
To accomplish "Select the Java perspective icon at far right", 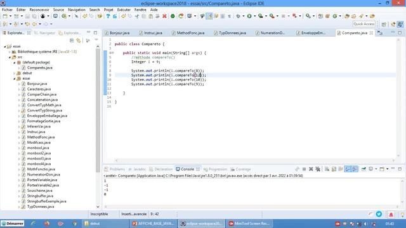I will tap(400, 24).
